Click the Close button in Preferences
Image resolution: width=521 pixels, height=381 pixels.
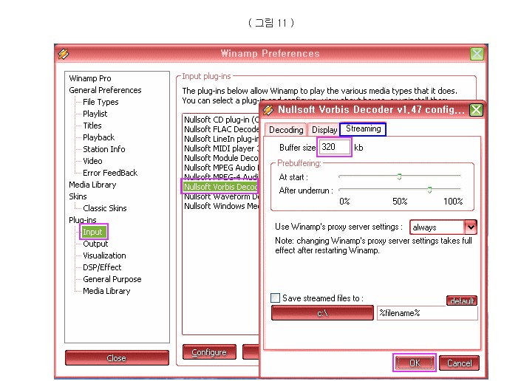coord(117,358)
